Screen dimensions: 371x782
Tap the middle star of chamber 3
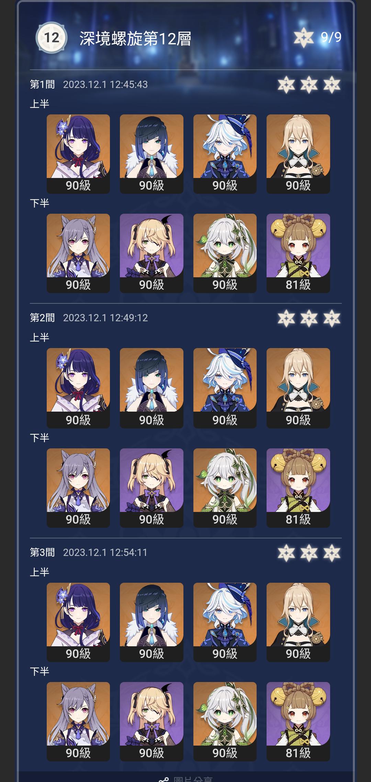(309, 553)
